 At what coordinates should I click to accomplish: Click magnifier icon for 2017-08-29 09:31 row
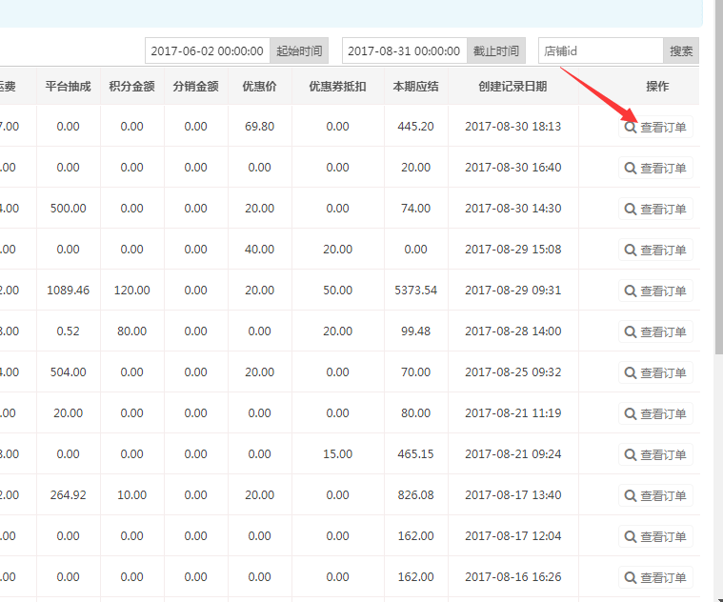tap(630, 291)
